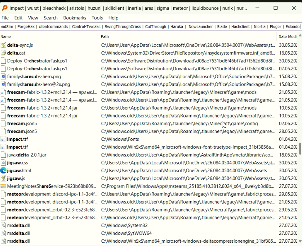Viewport: 302px width, 246px height.
Task: Select meteordevelopment_orbit file name in Windows.old row
Action: click(x=52, y=218)
